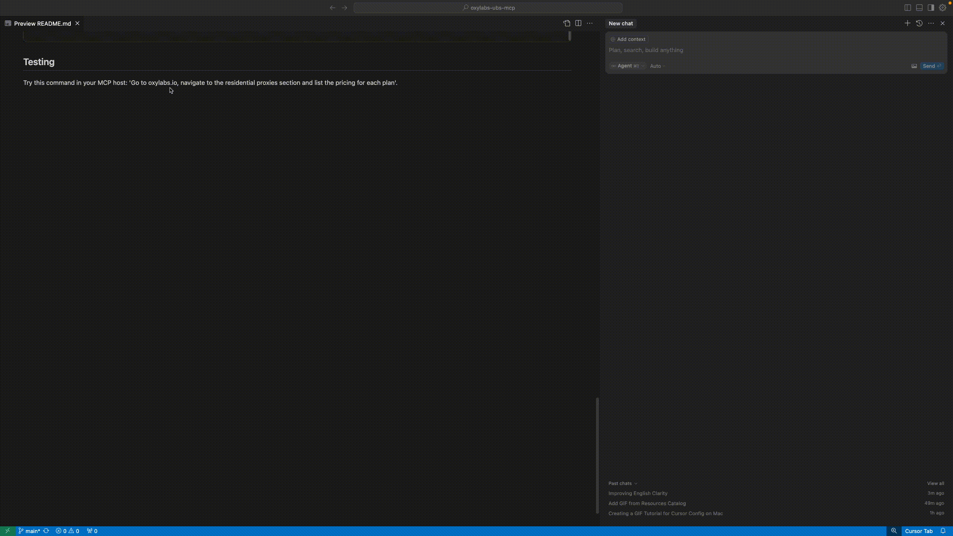
Task: Click the chat prompt input field
Action: [745, 50]
